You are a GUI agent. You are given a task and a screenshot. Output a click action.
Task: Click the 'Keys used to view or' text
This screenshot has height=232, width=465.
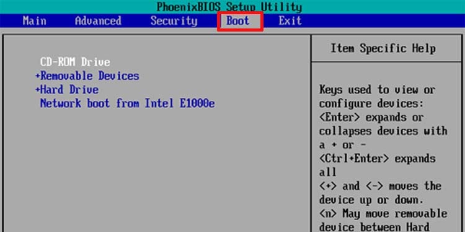[377, 90]
